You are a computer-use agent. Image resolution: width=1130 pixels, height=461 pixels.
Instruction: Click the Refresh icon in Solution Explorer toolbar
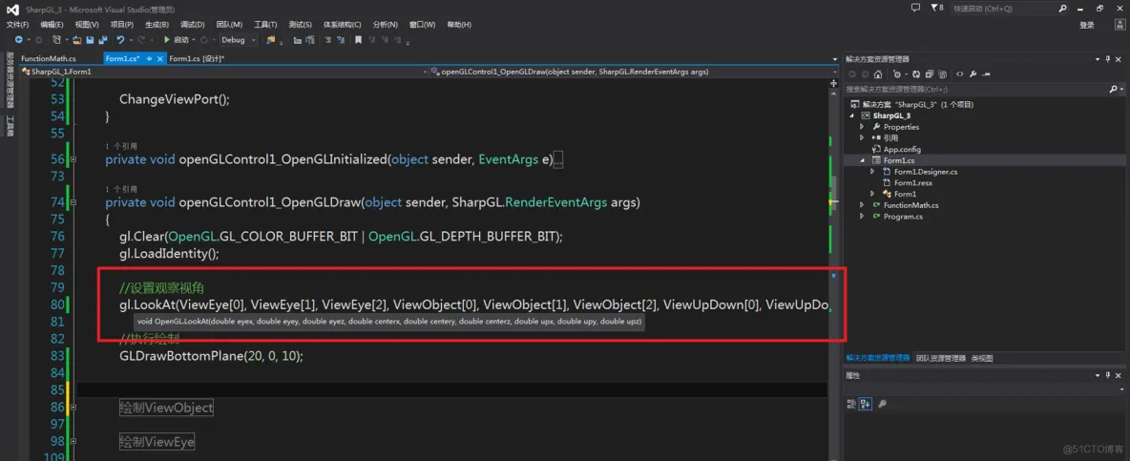pyautogui.click(x=915, y=73)
